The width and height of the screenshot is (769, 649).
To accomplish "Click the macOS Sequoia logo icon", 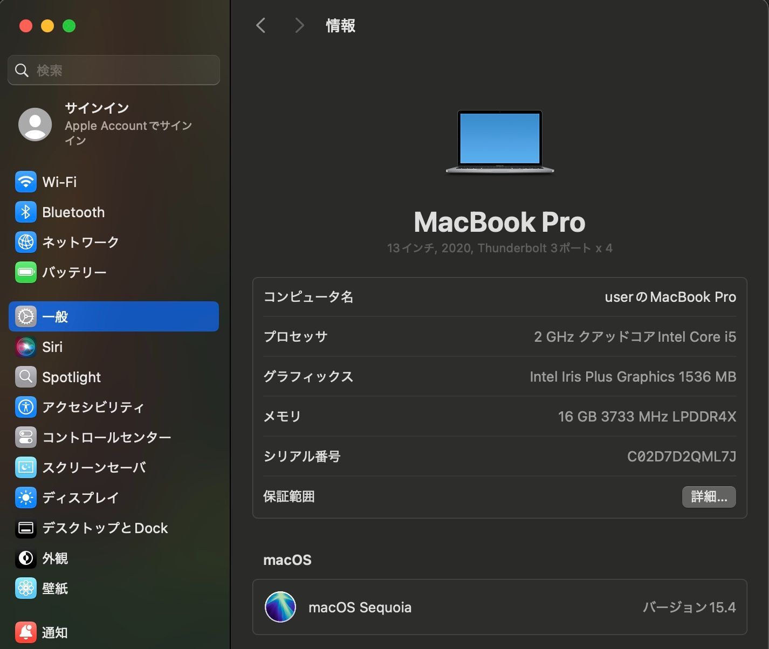I will (x=280, y=607).
